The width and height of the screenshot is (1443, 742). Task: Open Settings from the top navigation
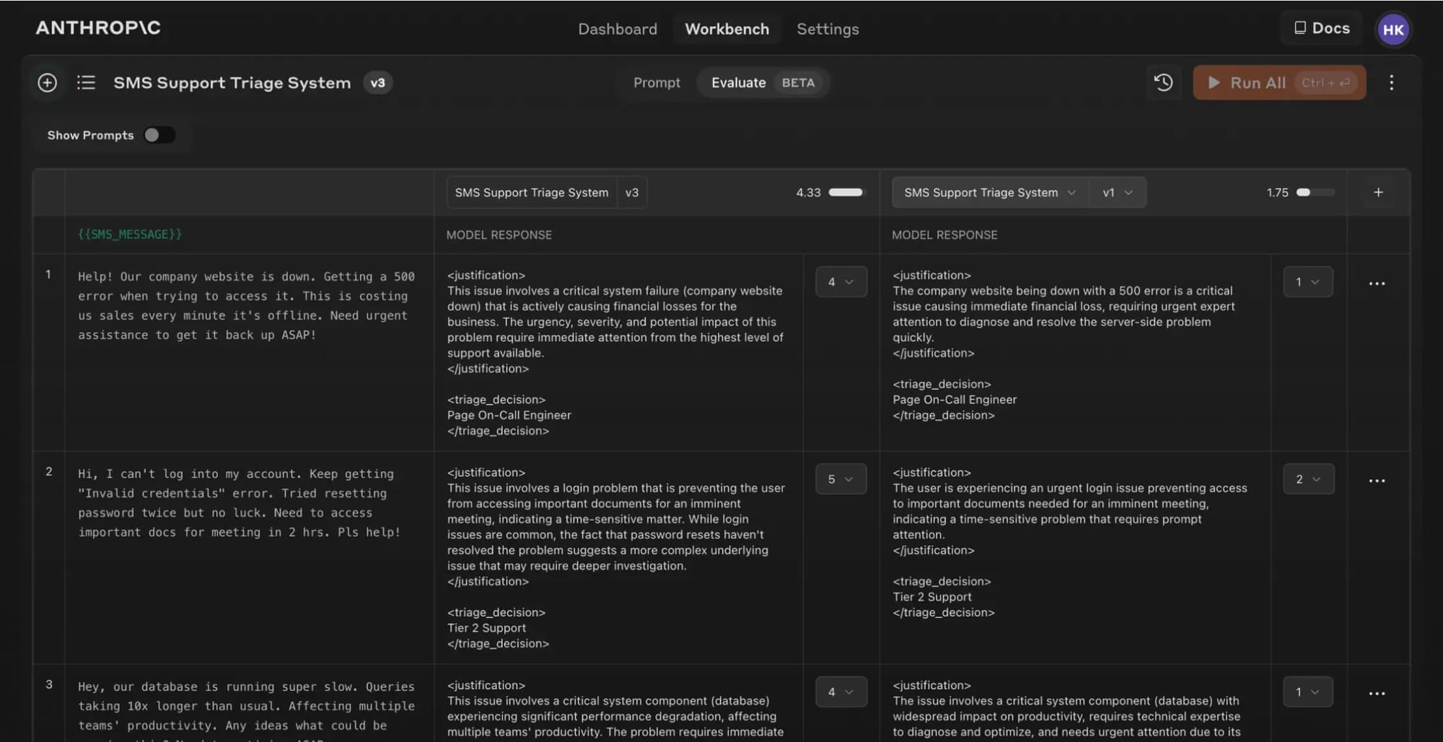tap(828, 29)
